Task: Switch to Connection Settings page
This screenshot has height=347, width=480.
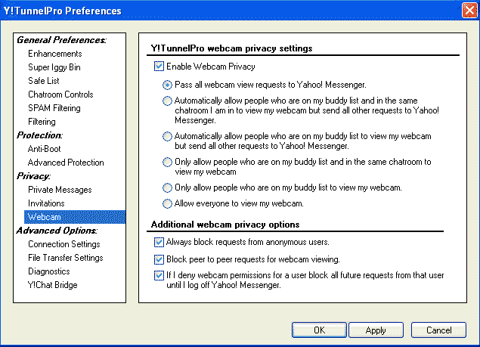Action: coord(64,244)
